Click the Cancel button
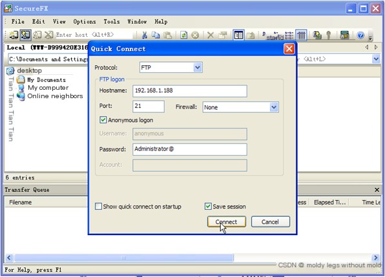The width and height of the screenshot is (385, 277). [x=270, y=222]
